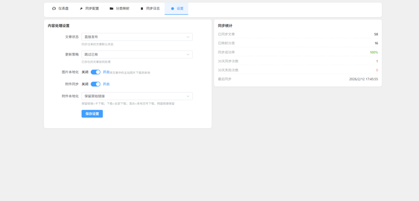
Task: Click the 保存设置 button
Action: [92, 114]
